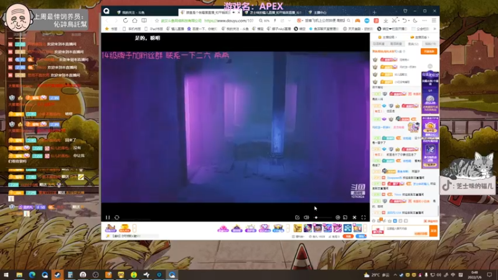Image resolution: width=498 pixels, height=280 pixels.
Task: Open the page zoom level indicator
Action: pos(264,21)
